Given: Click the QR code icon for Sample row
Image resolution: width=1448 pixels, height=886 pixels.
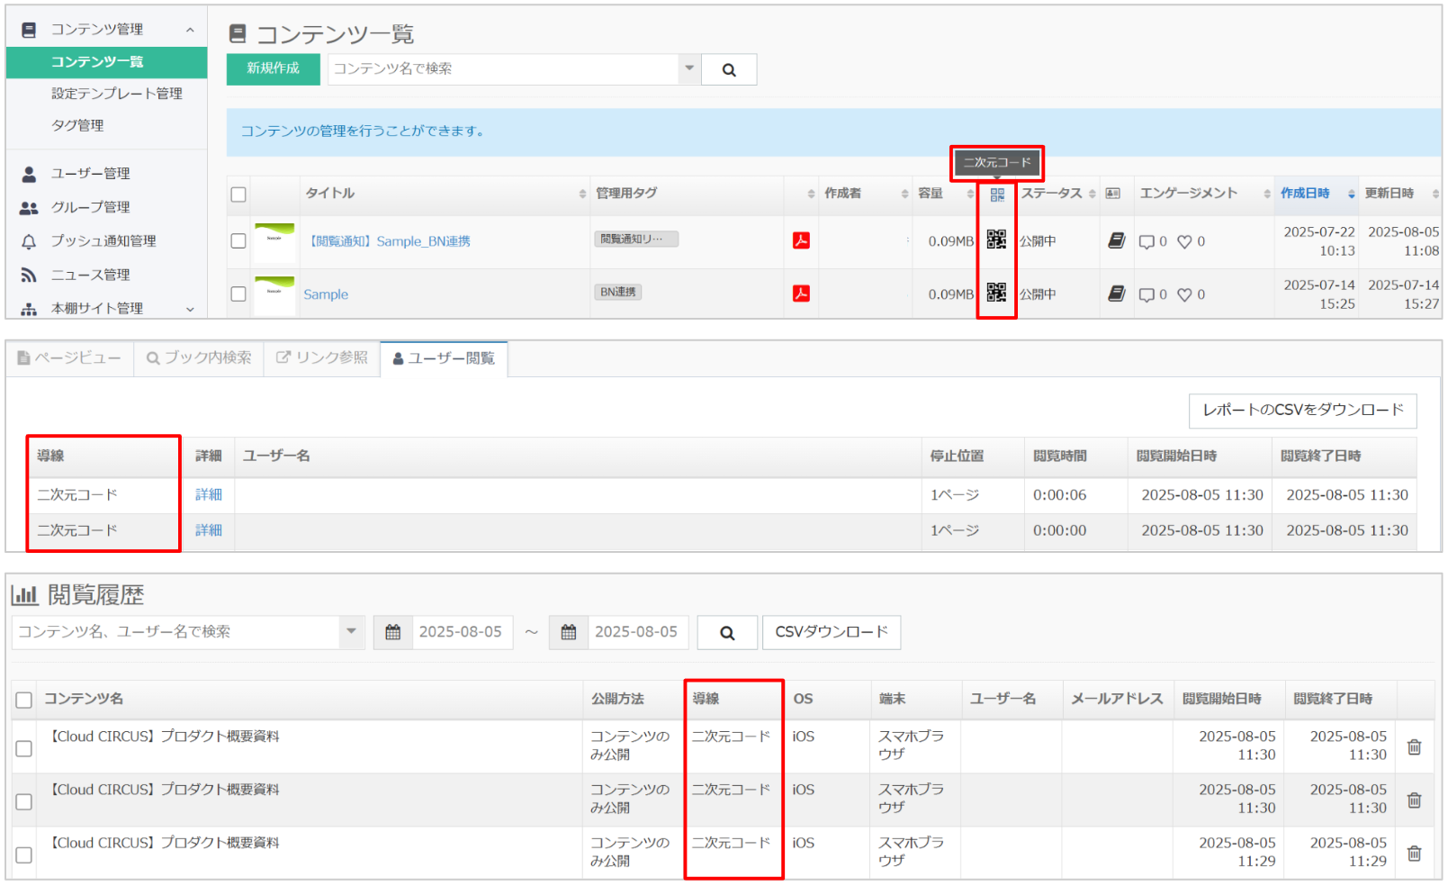Looking at the screenshot, I should 996,293.
